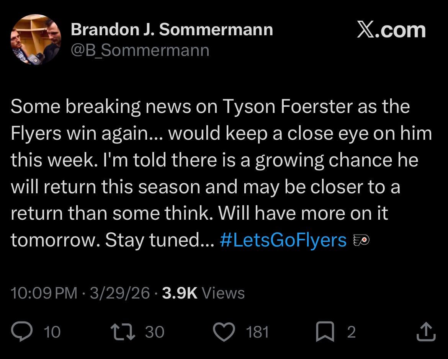Open the @B_Sommermann handle link
The image size is (448, 359).
pos(140,50)
